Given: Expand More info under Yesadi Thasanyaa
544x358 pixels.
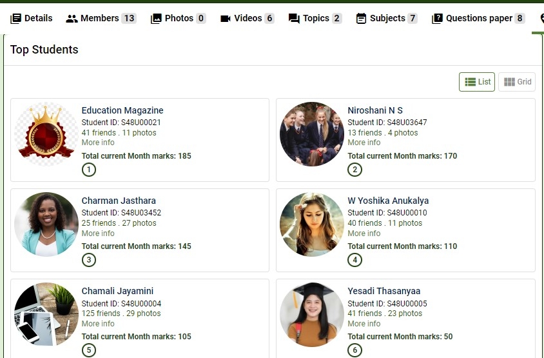Looking at the screenshot, I should tap(364, 324).
